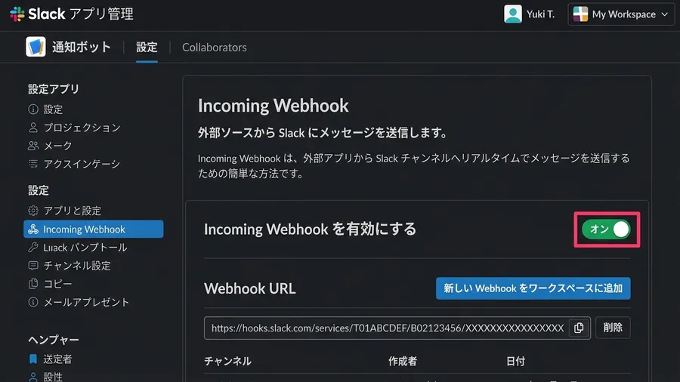Screen dimensions: 680x382
Task: Click the list icon beside アクスインケーシ
Action: [x=33, y=164]
